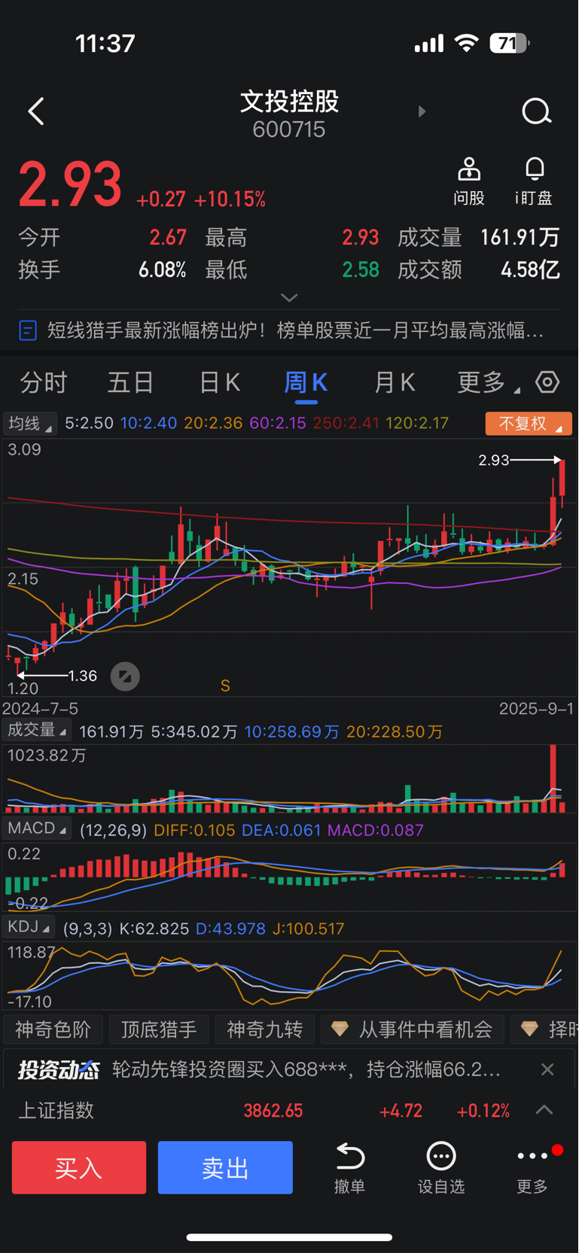Open the MACD indicator dropdown
This screenshot has width=579, height=1253.
coord(36,829)
